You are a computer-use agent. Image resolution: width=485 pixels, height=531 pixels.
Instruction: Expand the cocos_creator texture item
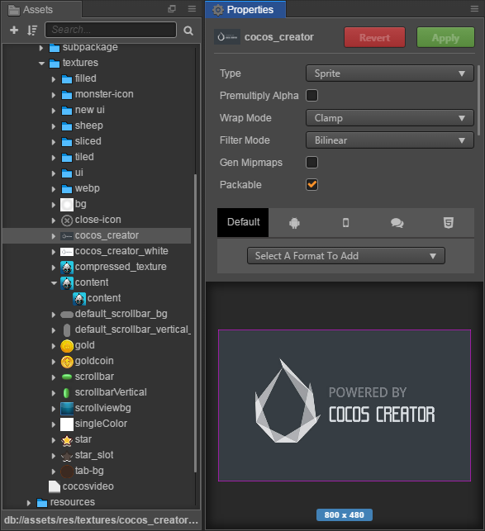click(x=54, y=236)
